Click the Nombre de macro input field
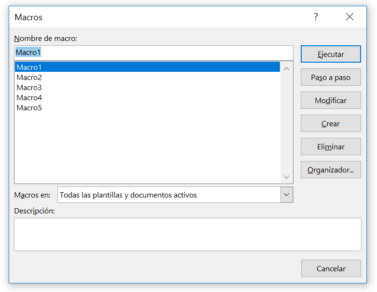This screenshot has height=292, width=377. coord(154,53)
